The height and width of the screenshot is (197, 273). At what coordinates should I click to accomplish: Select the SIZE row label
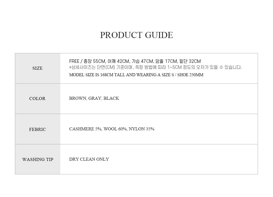point(37,68)
